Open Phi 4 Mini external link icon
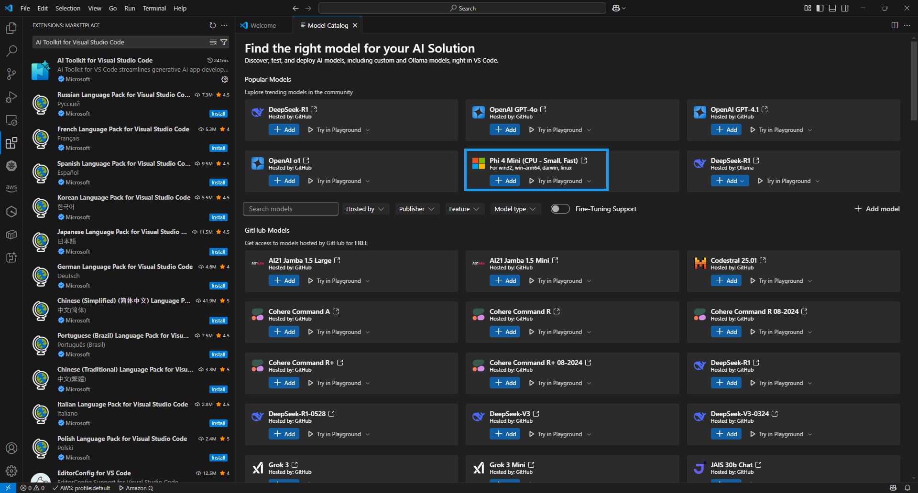Viewport: 918px width, 493px height. (x=584, y=161)
